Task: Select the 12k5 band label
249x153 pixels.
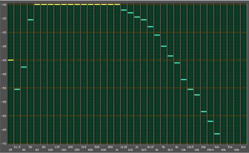Action: pyautogui.click(x=190, y=147)
